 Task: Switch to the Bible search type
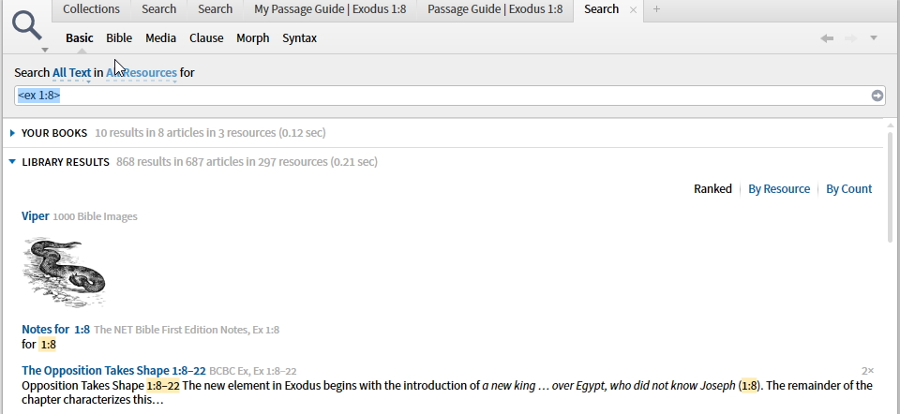click(119, 38)
